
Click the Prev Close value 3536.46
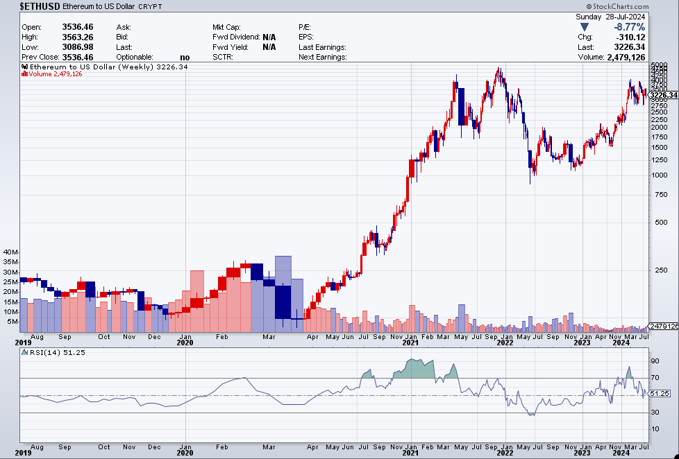pyautogui.click(x=78, y=57)
